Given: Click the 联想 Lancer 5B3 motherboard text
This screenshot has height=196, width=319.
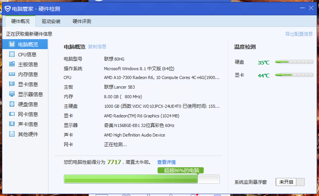Looking at the screenshot, I should pos(120,87).
